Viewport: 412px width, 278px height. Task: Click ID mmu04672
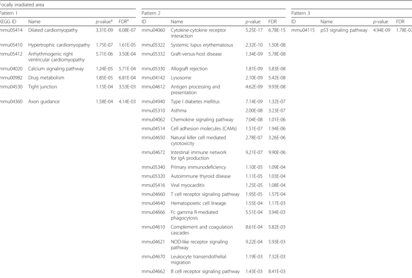point(153,152)
